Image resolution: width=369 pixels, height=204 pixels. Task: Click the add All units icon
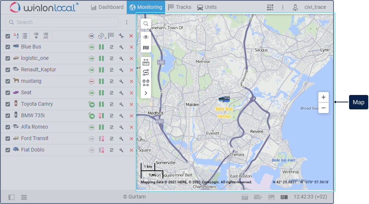click(x=46, y=36)
